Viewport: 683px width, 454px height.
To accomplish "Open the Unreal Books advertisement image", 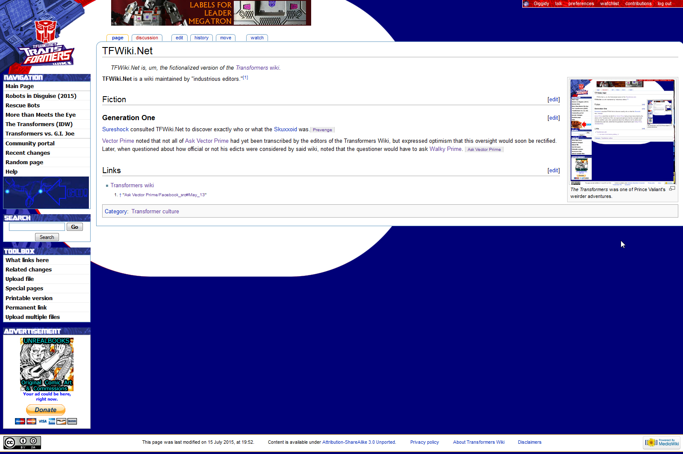I will [47, 364].
